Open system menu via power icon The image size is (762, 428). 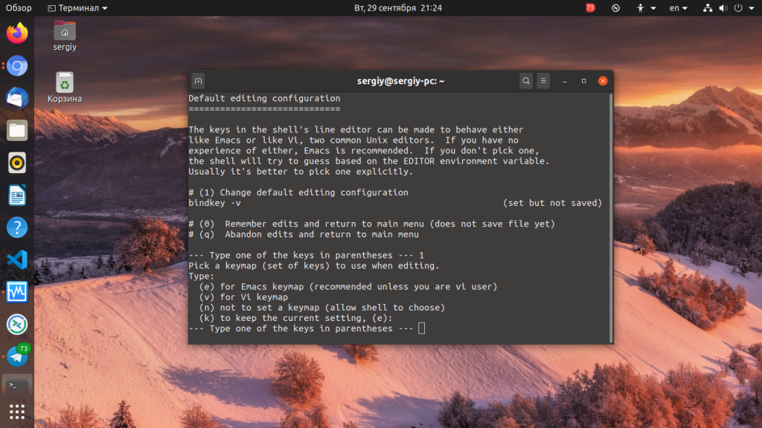pyautogui.click(x=743, y=8)
